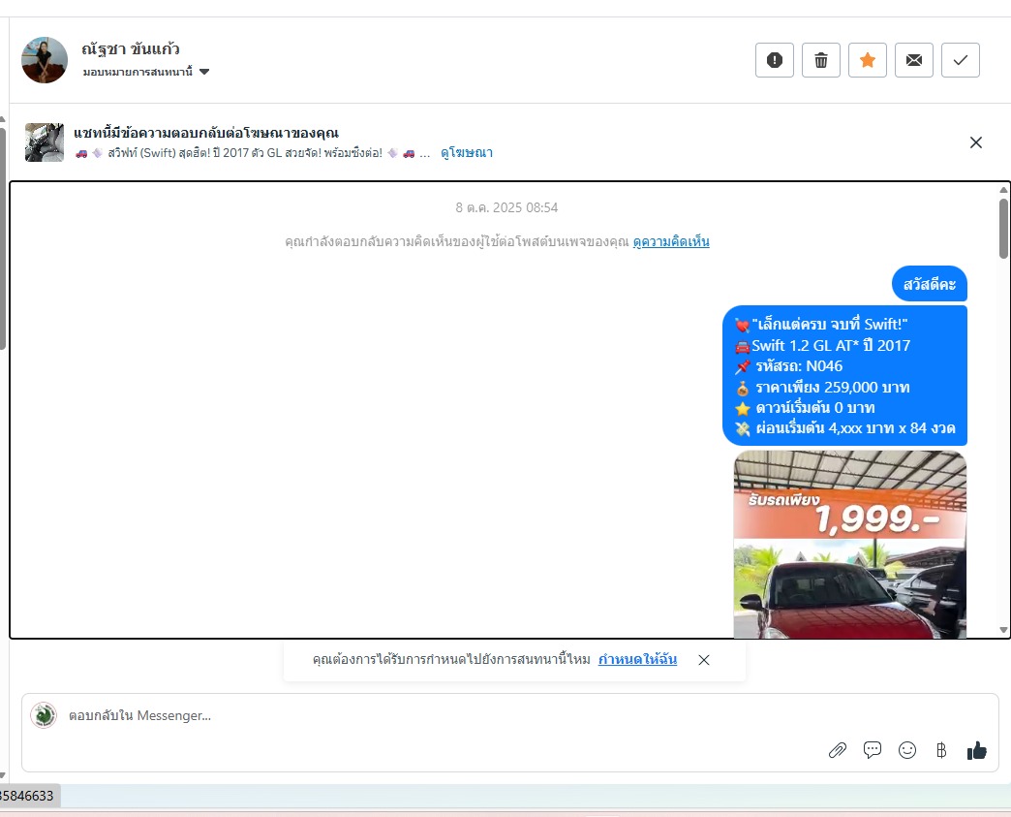The image size is (1011, 817).
Task: Click the ad headline แชทนี้มีข้อความตอบกลับต่อโฆษณาของคุณ
Action: 206,133
